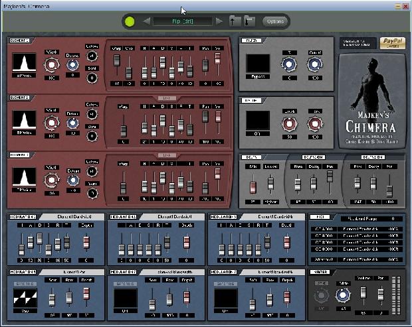
Task: Click the Modulation 1 Depth slider
Action: pos(86,242)
